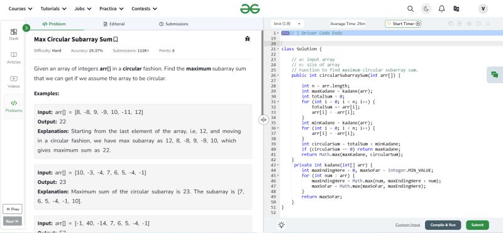Screen dimensions: 503x233
Task: Open the chat bubble on right edge
Action: (495, 74)
